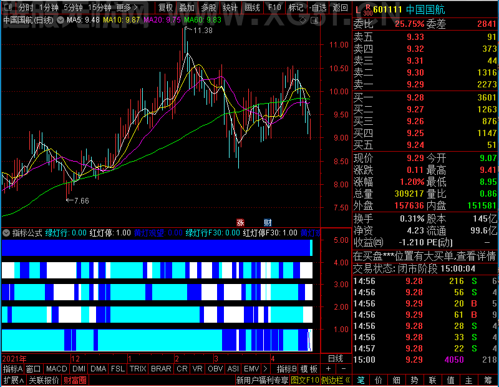
Task: Expand the 扩展 panel
Action: pos(14,380)
